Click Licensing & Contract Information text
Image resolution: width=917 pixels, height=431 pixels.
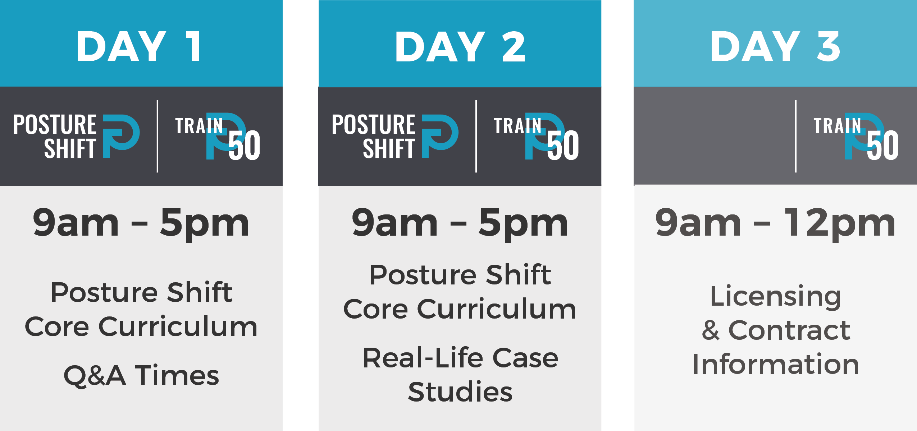(776, 330)
